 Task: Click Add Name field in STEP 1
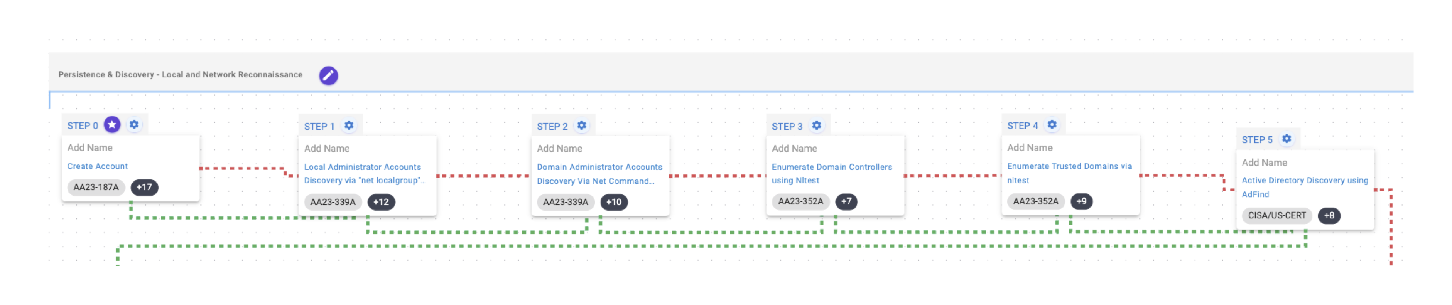tap(327, 149)
